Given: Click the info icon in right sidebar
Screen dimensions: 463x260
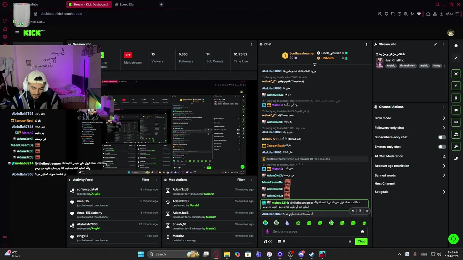Looking at the screenshot, I should [x=456, y=46].
